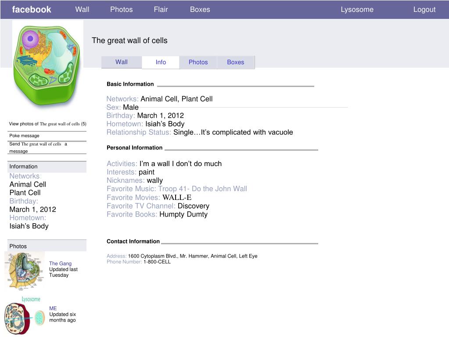This screenshot has height=337, width=449.
Task: Click Contact Information section heading
Action: tap(133, 241)
